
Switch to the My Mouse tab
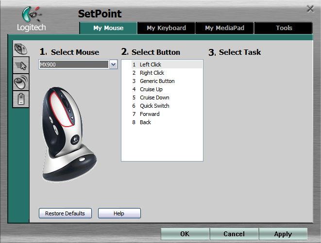point(108,28)
